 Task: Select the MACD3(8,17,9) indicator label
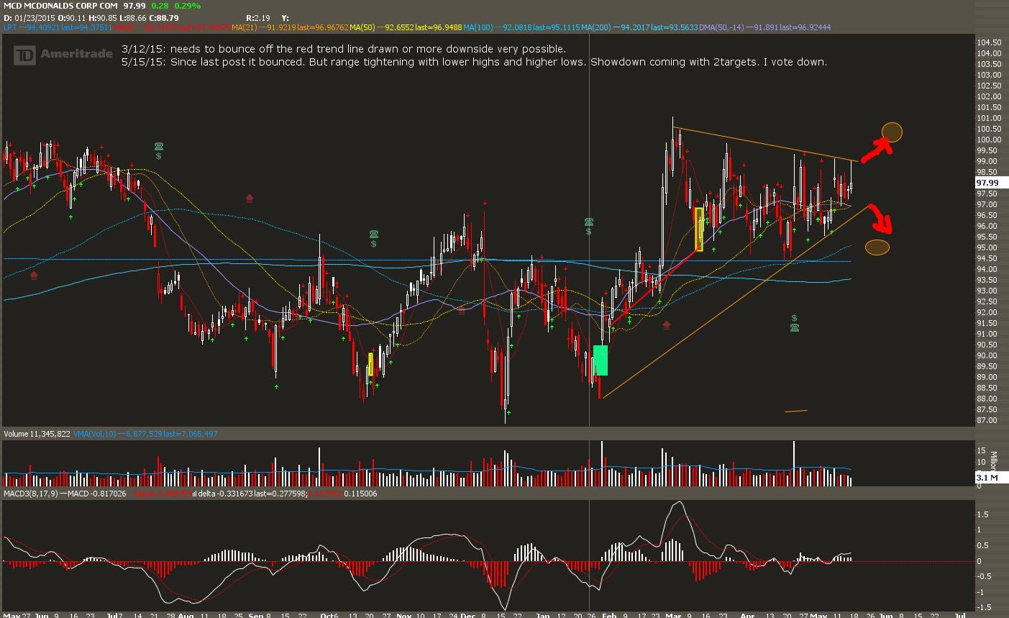(29, 494)
